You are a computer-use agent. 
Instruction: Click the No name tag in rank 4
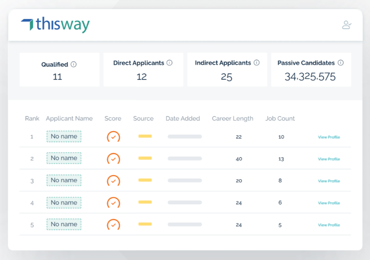tap(64, 202)
